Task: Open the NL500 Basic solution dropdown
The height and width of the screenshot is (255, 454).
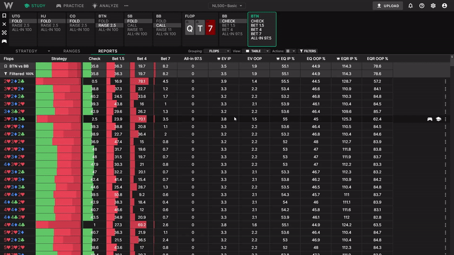Action: coord(226,6)
